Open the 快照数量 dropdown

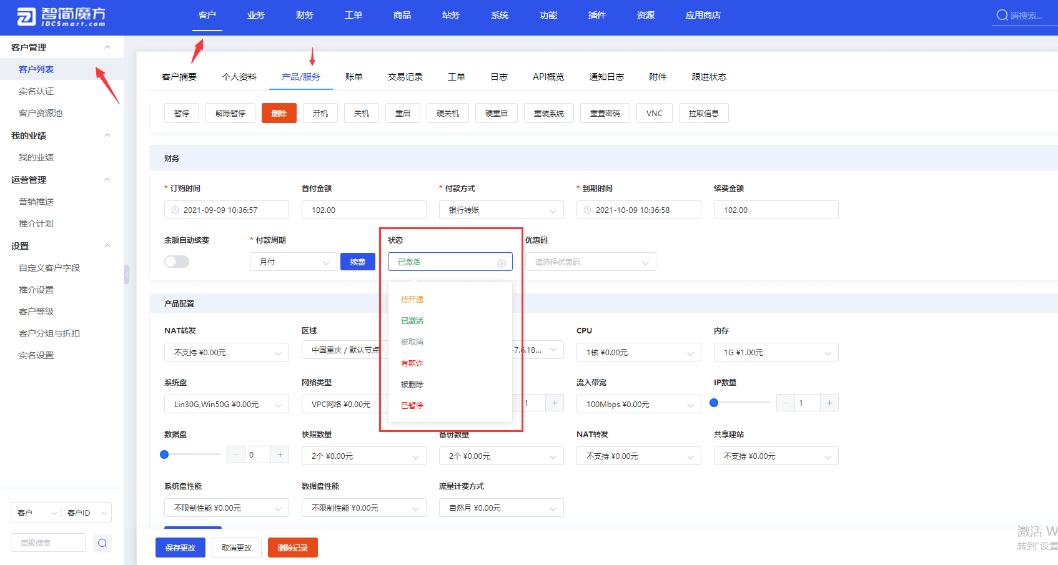tap(364, 456)
